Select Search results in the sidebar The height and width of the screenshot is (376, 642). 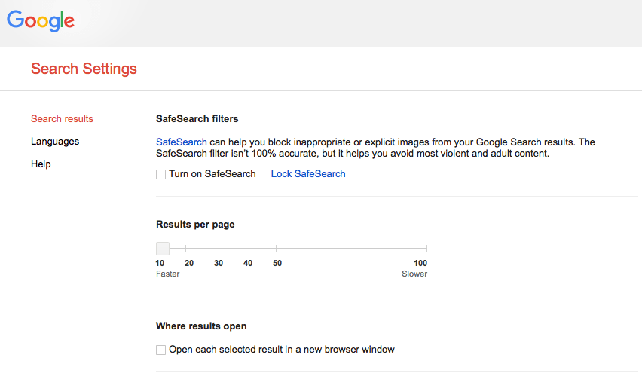62,119
